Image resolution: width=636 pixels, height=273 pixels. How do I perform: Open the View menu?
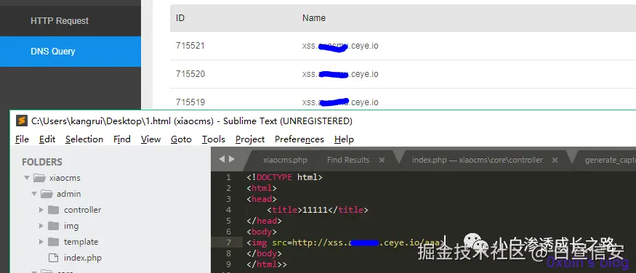[x=150, y=139]
